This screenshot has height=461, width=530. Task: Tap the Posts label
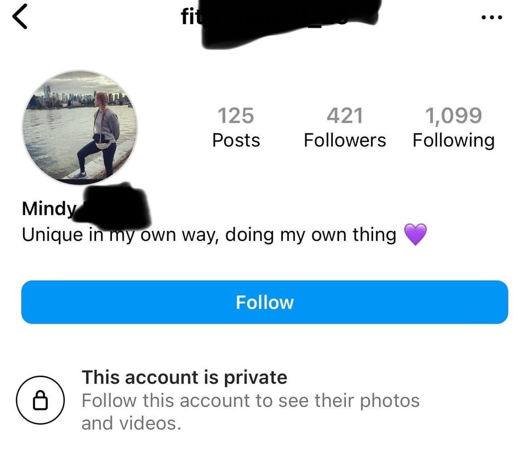[236, 140]
